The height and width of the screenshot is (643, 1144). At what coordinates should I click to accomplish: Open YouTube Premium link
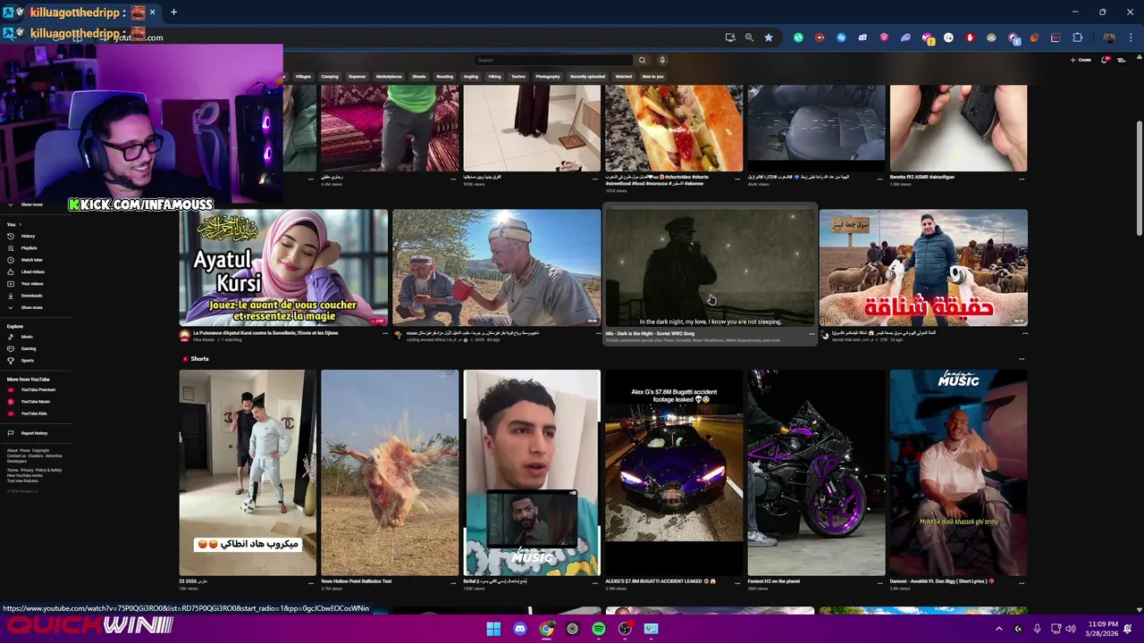pos(38,389)
